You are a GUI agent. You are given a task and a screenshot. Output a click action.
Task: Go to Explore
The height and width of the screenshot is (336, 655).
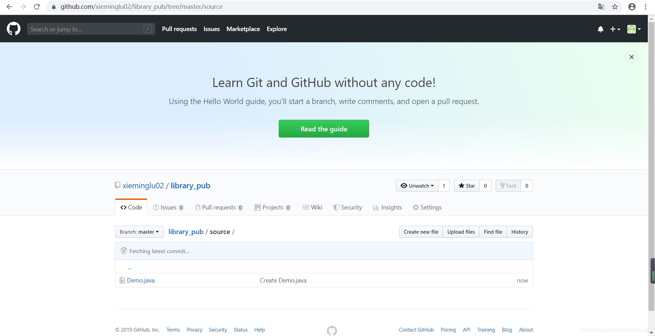[277, 29]
